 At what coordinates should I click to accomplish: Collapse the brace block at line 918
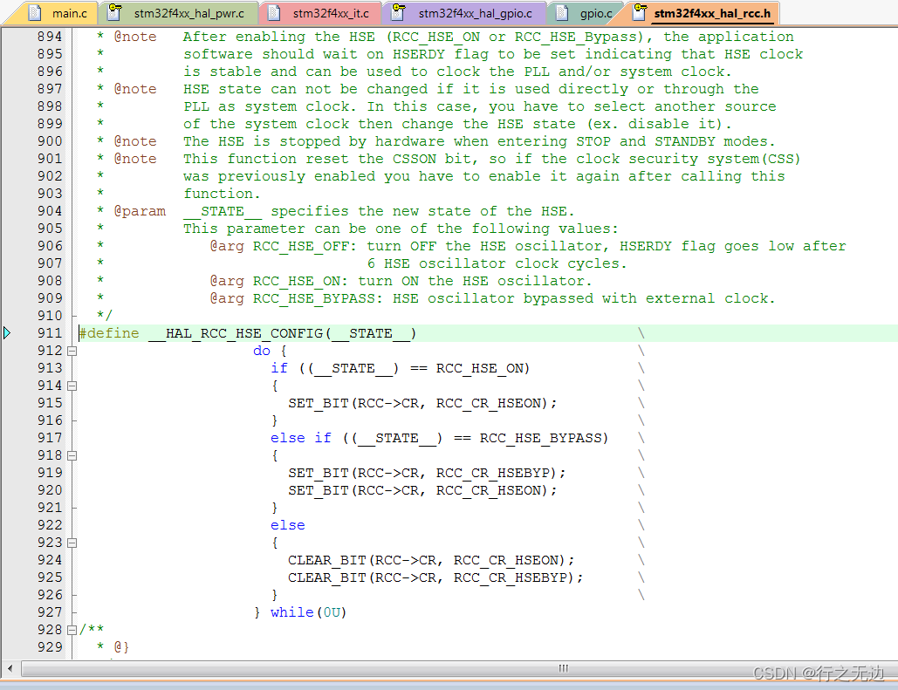coord(72,456)
